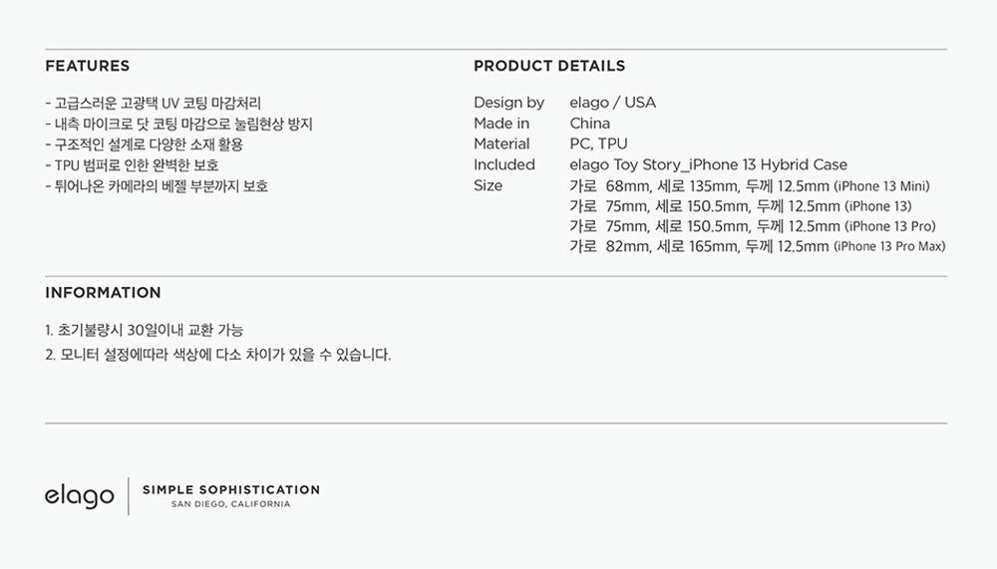This screenshot has width=997, height=569.
Task: Click the Design by label
Action: click(508, 103)
